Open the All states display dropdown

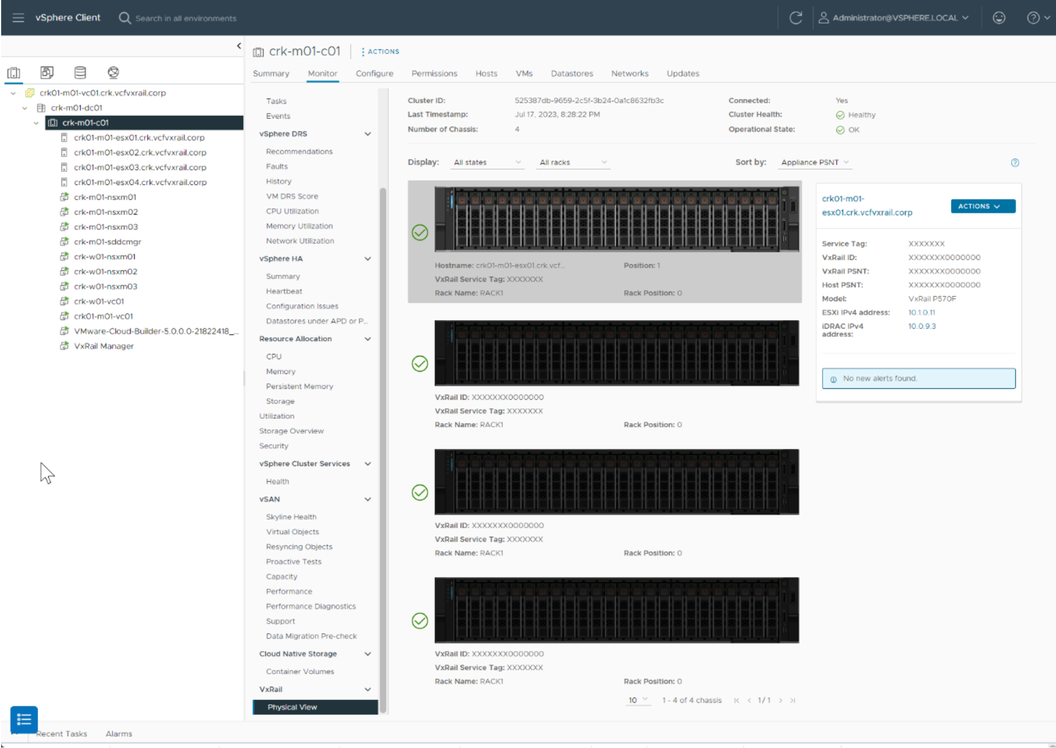tap(487, 162)
